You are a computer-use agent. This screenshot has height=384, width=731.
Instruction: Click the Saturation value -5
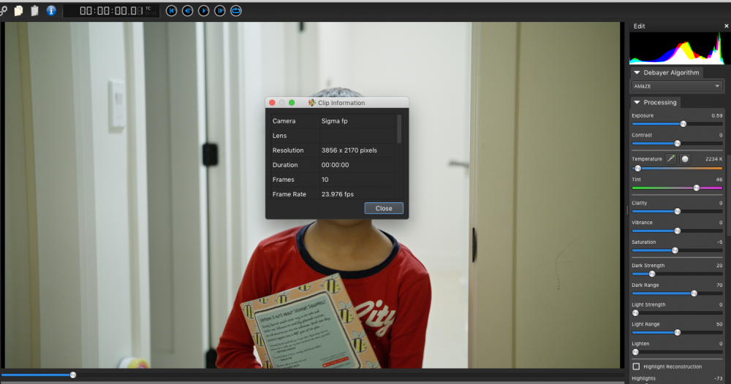pos(720,242)
